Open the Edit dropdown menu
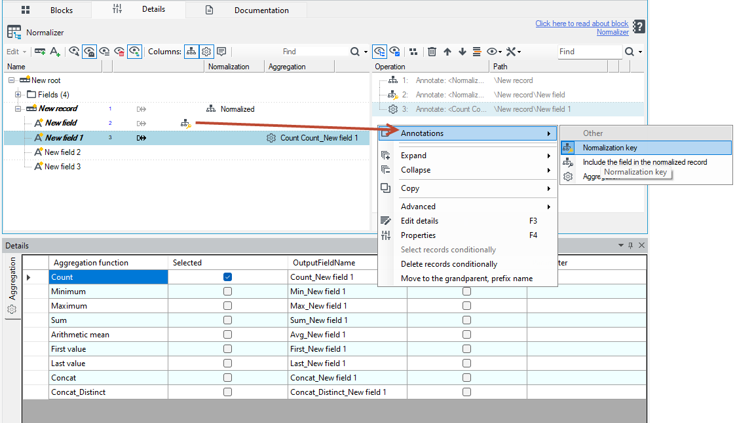The width and height of the screenshot is (737, 423). coord(16,52)
